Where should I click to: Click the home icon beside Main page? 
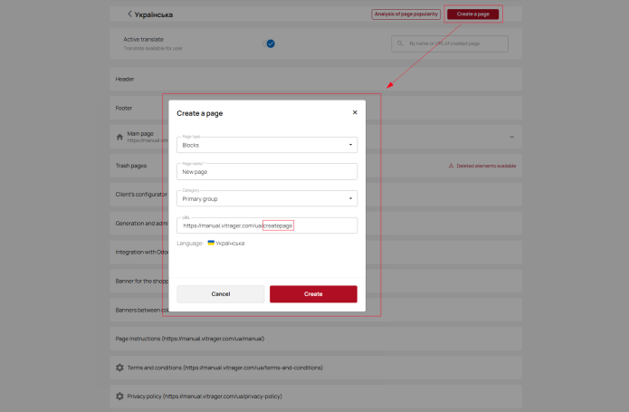click(119, 137)
